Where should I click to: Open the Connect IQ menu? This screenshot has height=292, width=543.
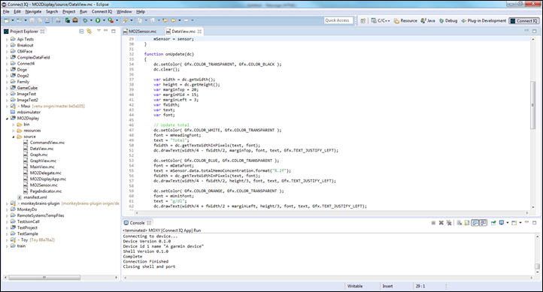(x=102, y=11)
